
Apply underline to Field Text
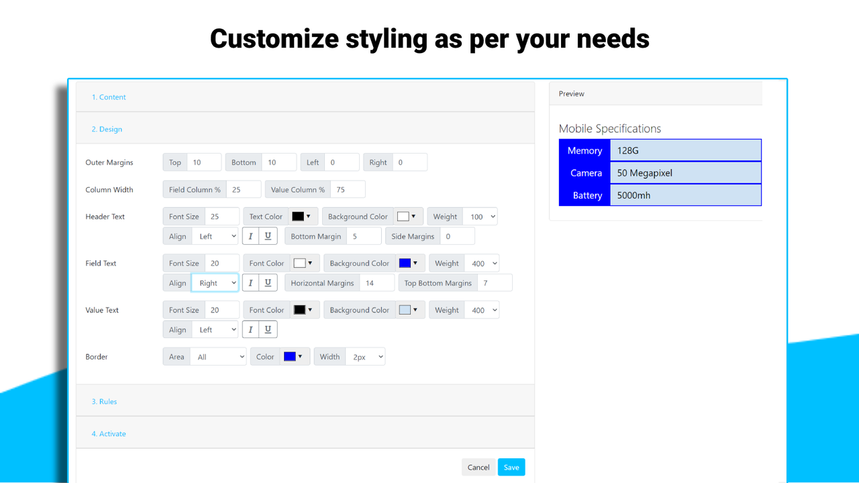pos(268,282)
